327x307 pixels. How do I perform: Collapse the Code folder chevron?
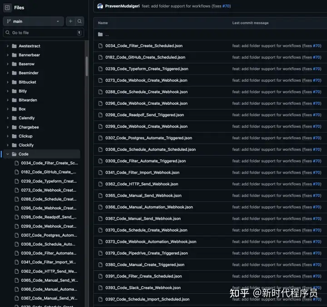8,154
